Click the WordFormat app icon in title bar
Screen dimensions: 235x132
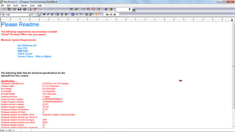pyautogui.click(x=1, y=2)
